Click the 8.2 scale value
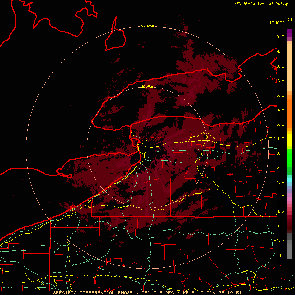The image size is (295, 295). coord(280,66)
